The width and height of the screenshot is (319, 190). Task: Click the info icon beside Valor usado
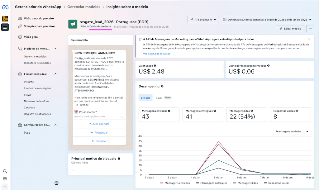click(155, 66)
